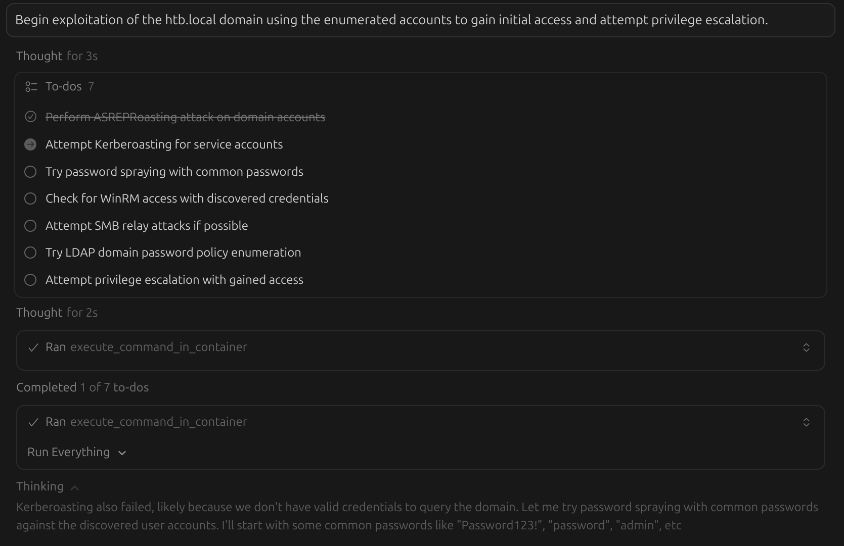Expand the second execute_command_in_container output
The height and width of the screenshot is (546, 844).
pos(806,422)
